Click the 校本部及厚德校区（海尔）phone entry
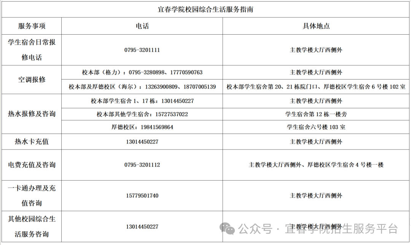411x245 pixels. click(x=142, y=87)
